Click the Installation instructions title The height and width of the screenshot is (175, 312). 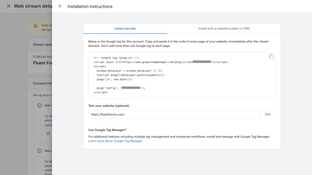point(90,6)
